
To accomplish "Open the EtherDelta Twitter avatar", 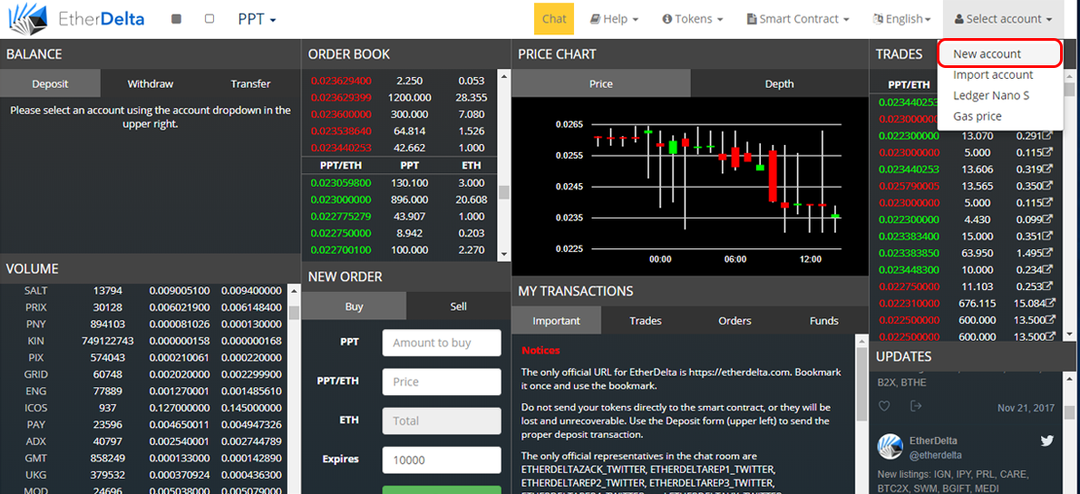I will (890, 447).
